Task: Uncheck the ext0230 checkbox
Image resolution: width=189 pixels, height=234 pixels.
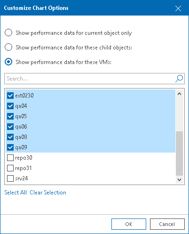Action: tap(10, 96)
